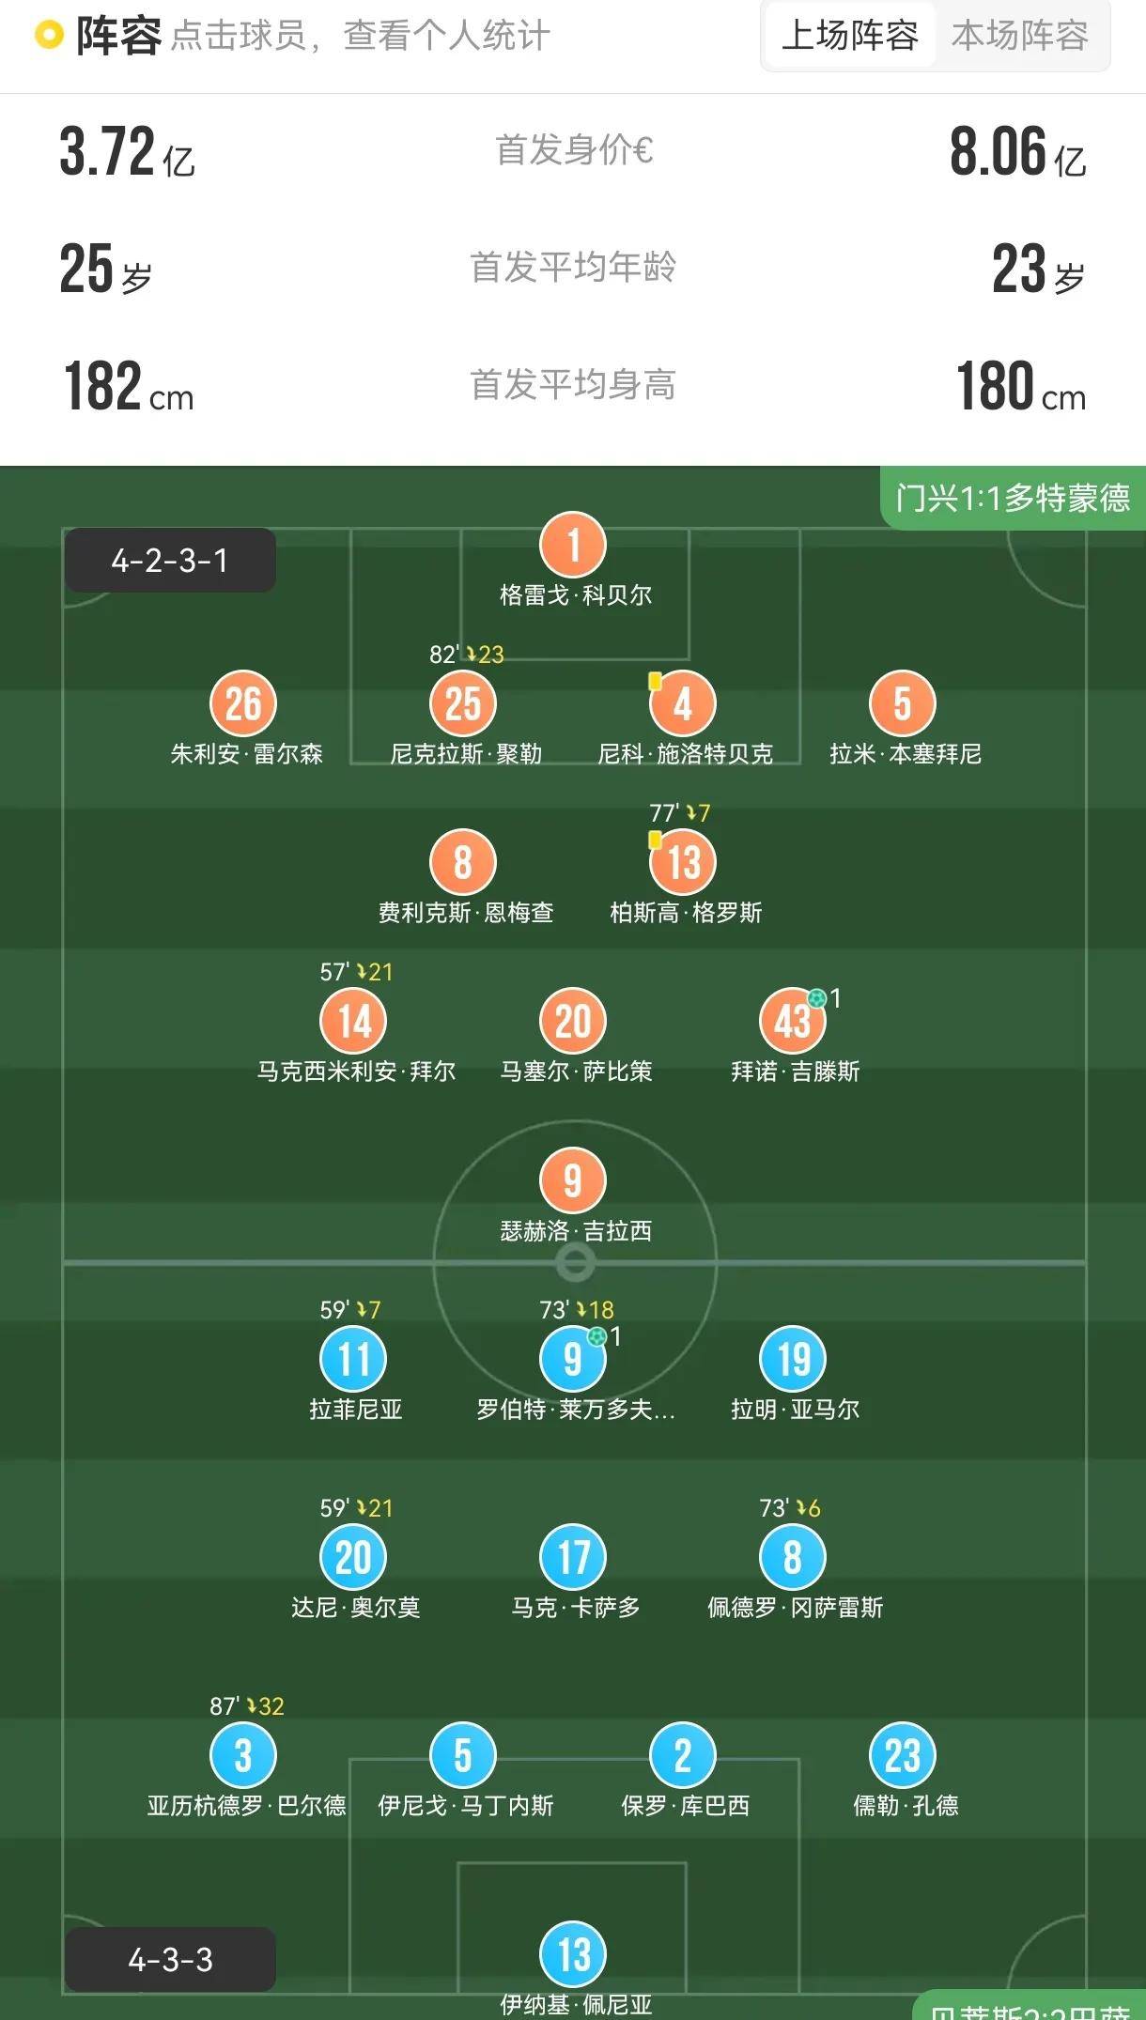Viewport: 1146px width, 2020px height.
Task: Select 拉明·亚马尔 number 19 marker
Action: (794, 1359)
